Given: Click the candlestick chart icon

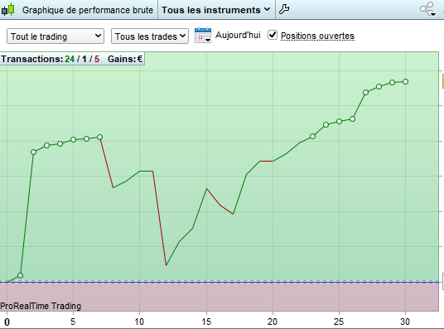Looking at the screenshot, I should [7, 10].
